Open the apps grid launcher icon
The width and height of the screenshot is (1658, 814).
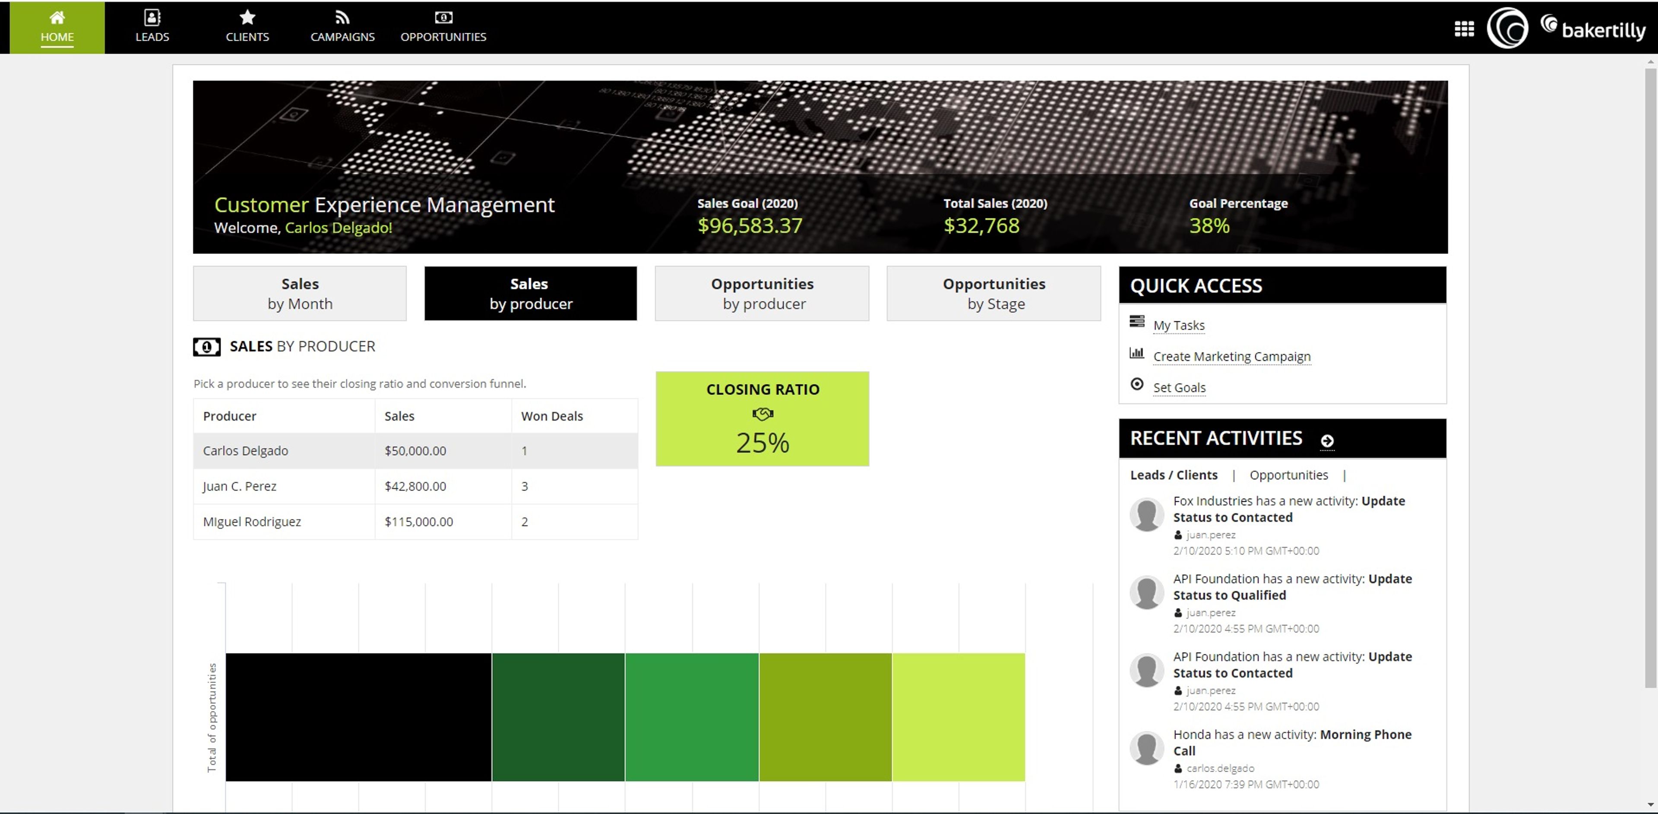coord(1464,29)
